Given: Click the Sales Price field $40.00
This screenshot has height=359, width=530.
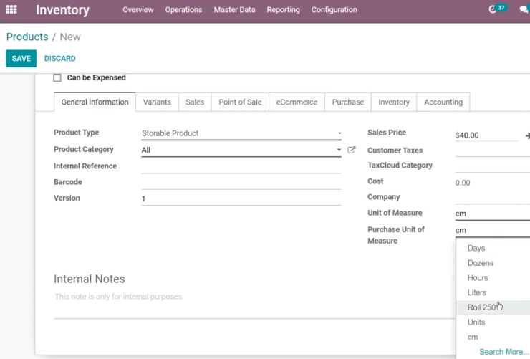Looking at the screenshot, I should pos(486,135).
